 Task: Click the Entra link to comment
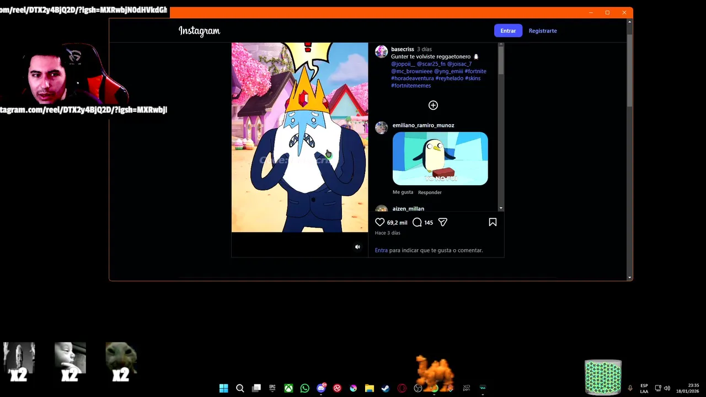tap(381, 250)
